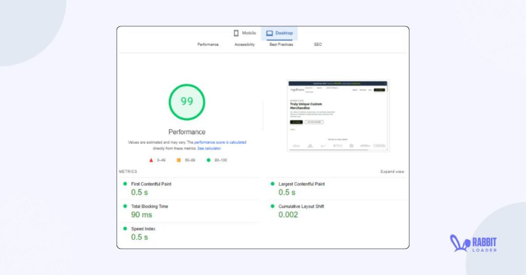This screenshot has width=526, height=275.
Task: Open the See calculator link
Action: pos(209,149)
